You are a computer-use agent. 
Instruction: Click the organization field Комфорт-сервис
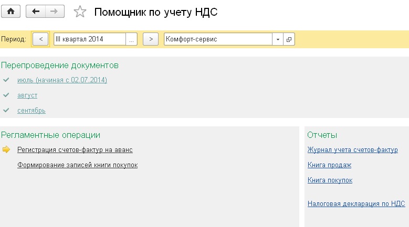[218, 39]
